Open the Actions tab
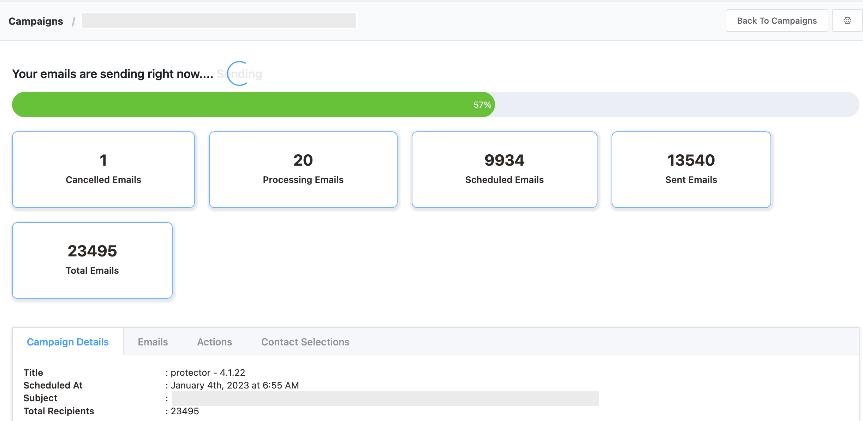This screenshot has height=421, width=863. 215,342
